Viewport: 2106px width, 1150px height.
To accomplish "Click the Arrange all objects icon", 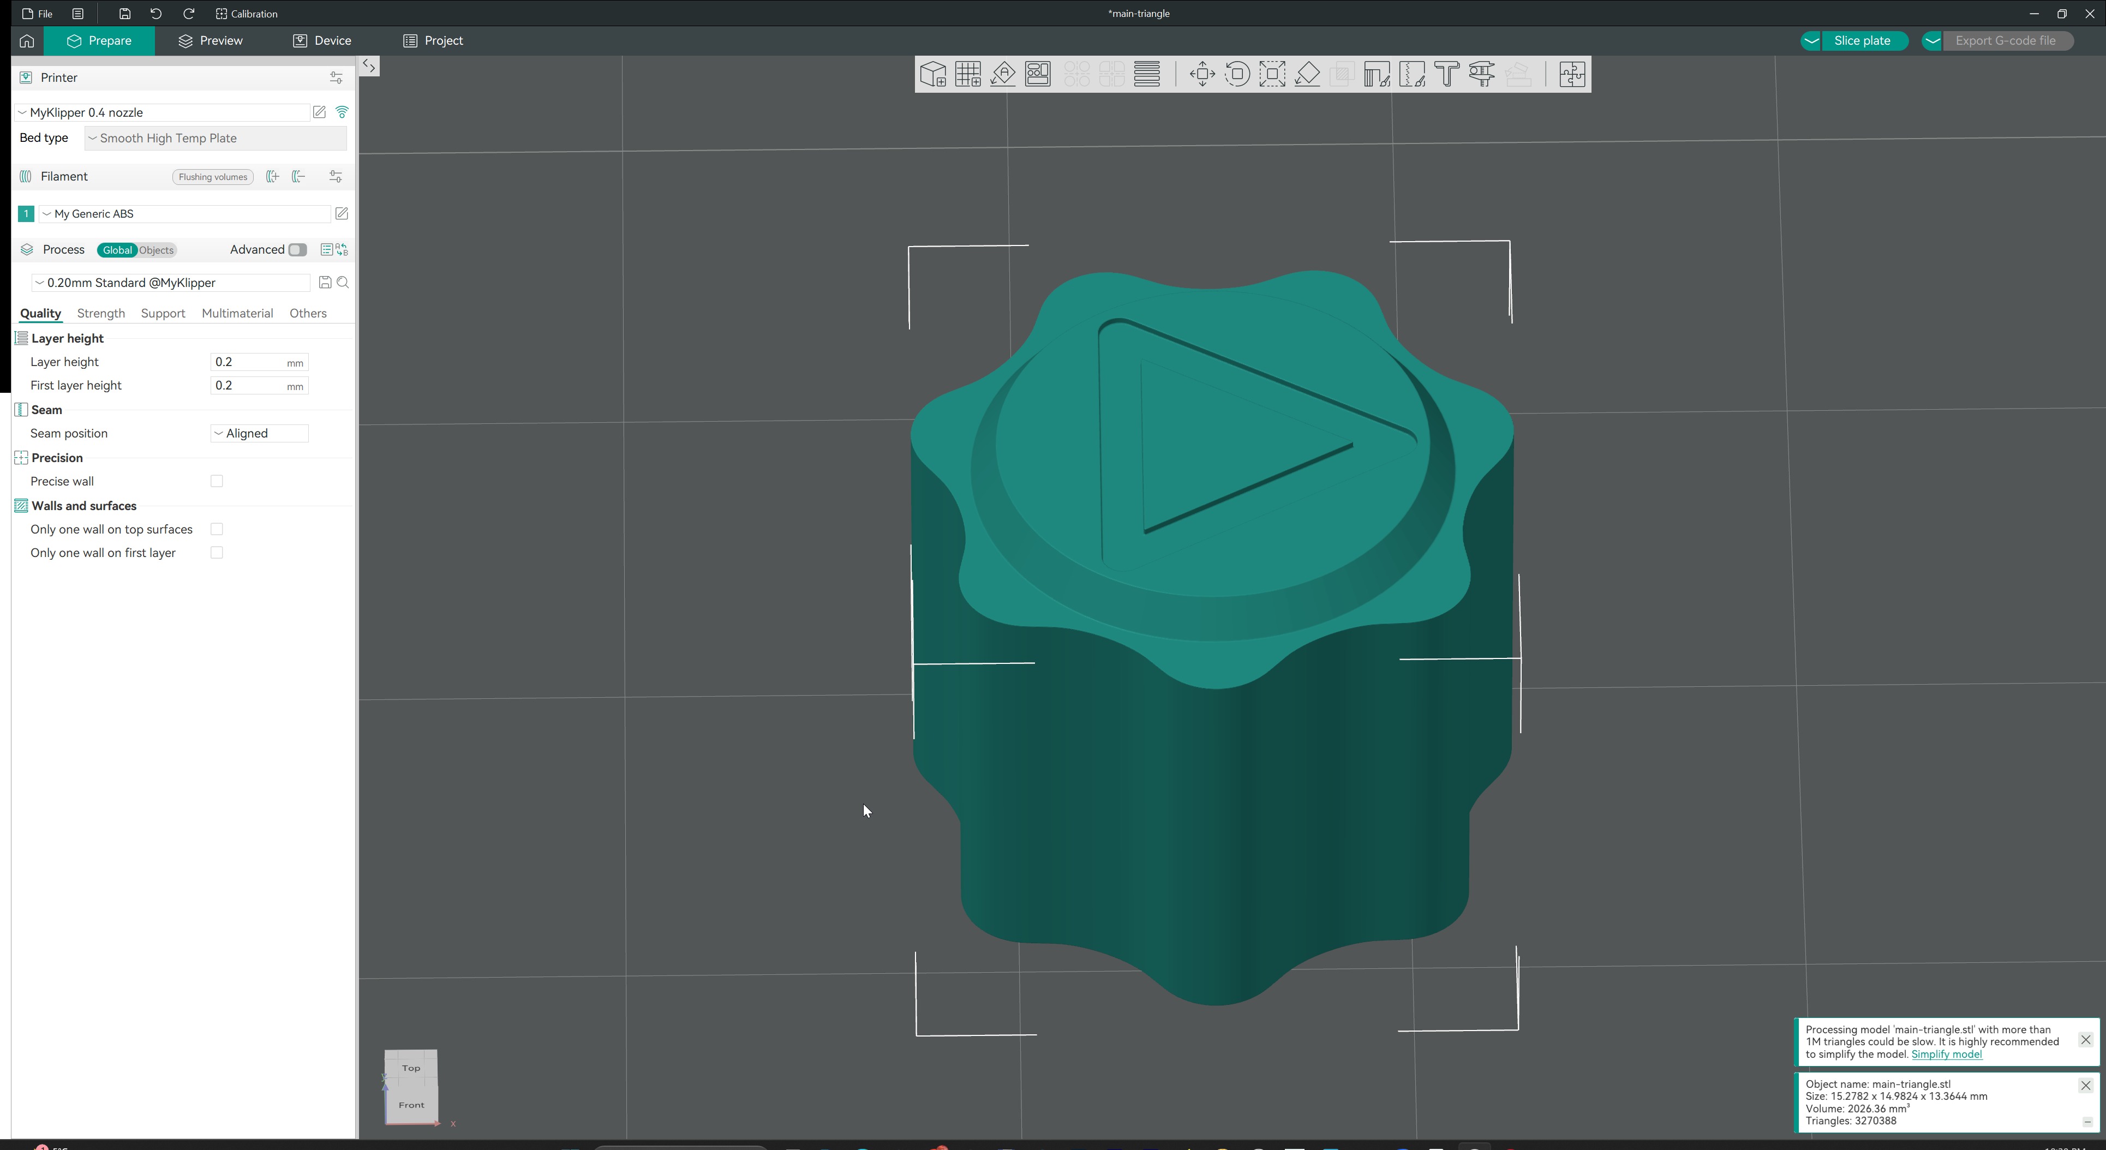I will point(1038,74).
